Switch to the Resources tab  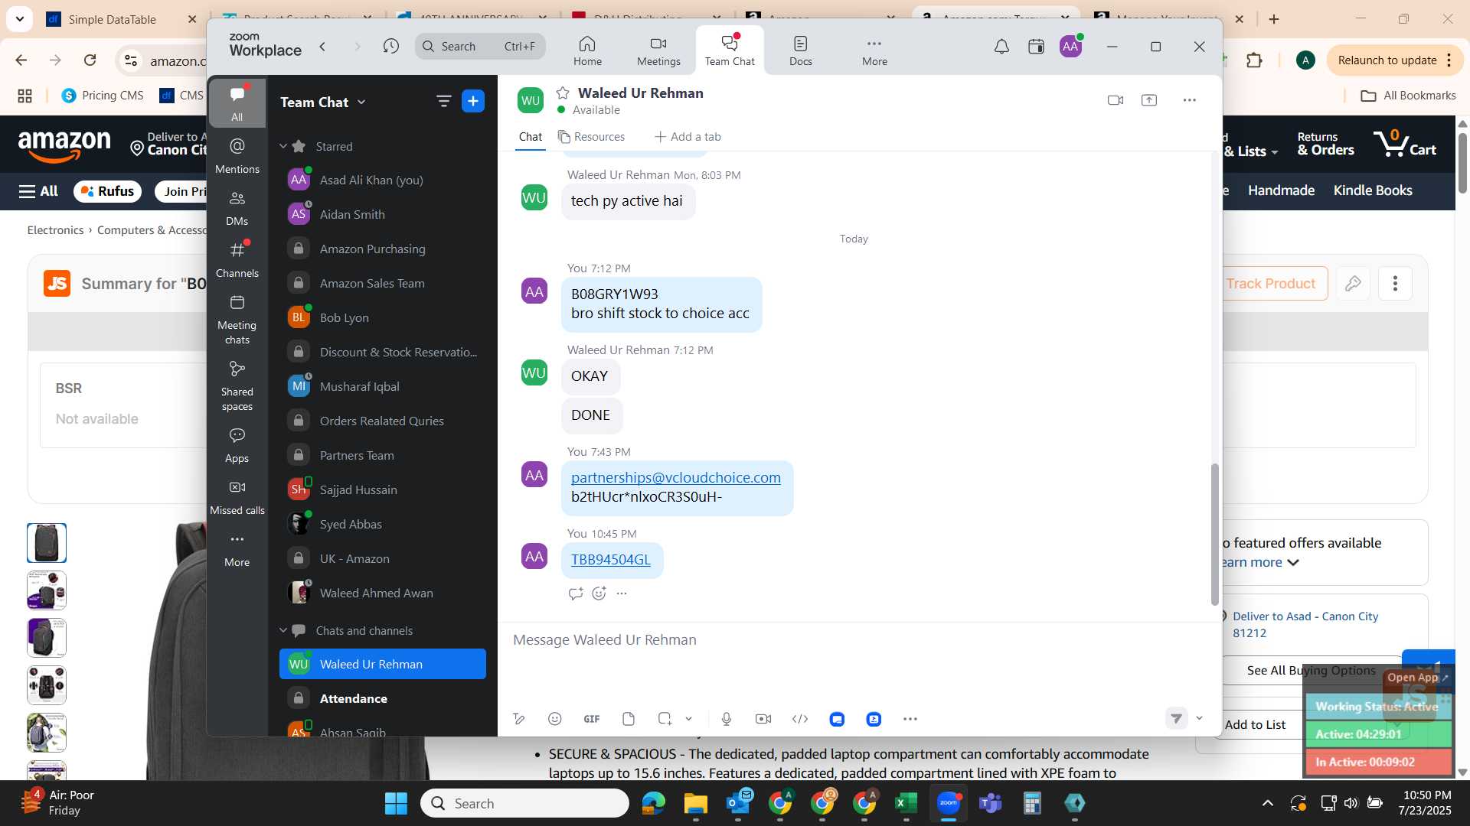coord(591,137)
